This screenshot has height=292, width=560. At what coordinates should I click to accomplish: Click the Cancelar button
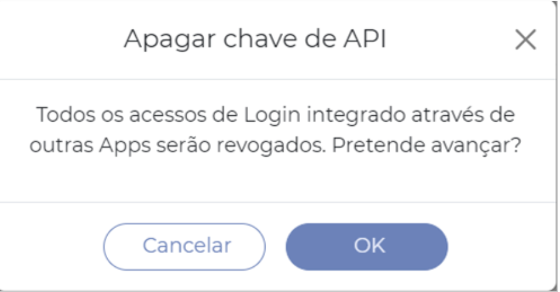coord(184,247)
